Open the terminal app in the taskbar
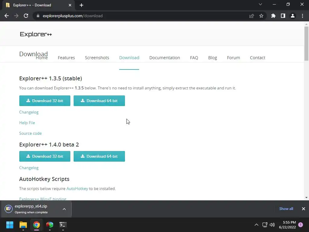 [63, 225]
